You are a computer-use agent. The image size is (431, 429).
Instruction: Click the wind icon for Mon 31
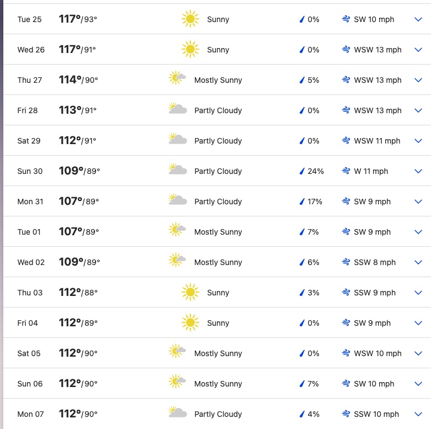[346, 202]
